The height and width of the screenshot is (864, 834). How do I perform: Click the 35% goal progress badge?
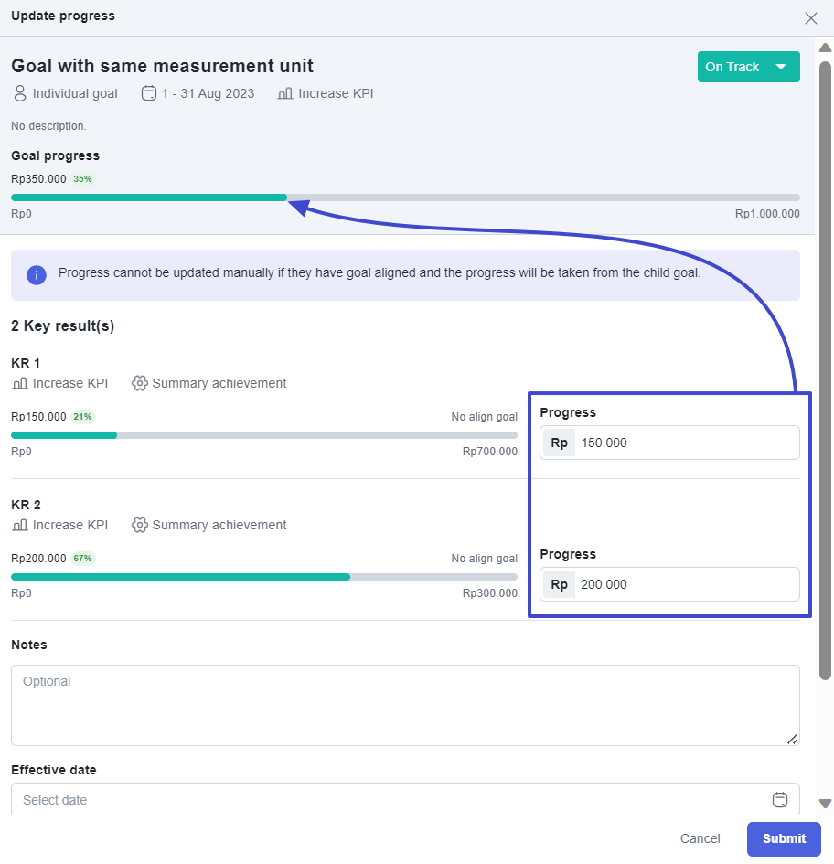(82, 178)
